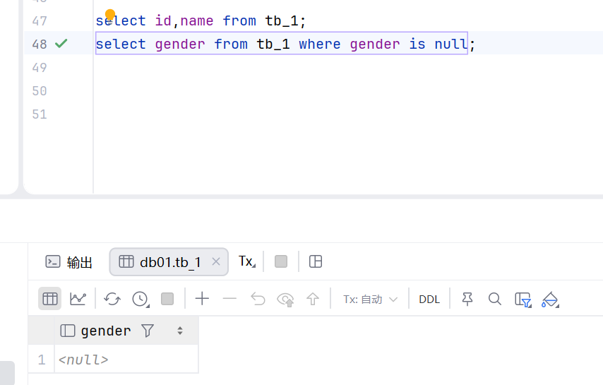Click the green check mark on line 48
Image resolution: width=603 pixels, height=385 pixels.
coord(61,43)
